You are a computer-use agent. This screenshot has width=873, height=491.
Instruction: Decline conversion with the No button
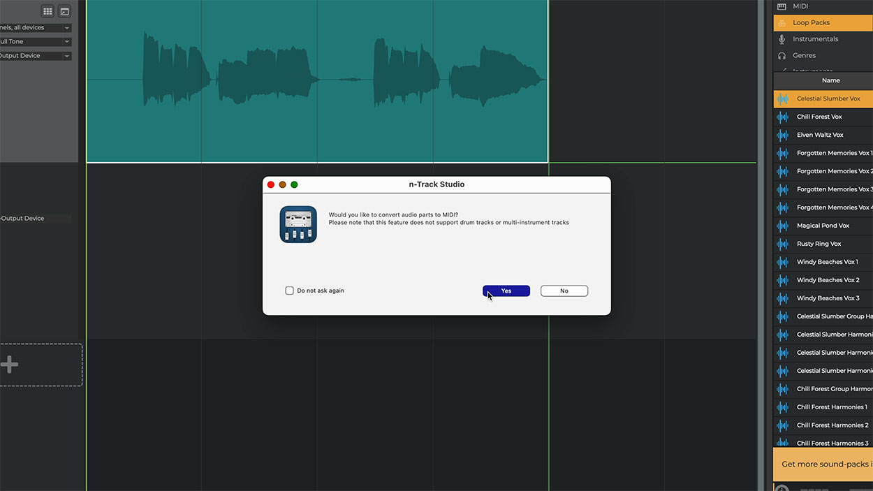point(564,291)
